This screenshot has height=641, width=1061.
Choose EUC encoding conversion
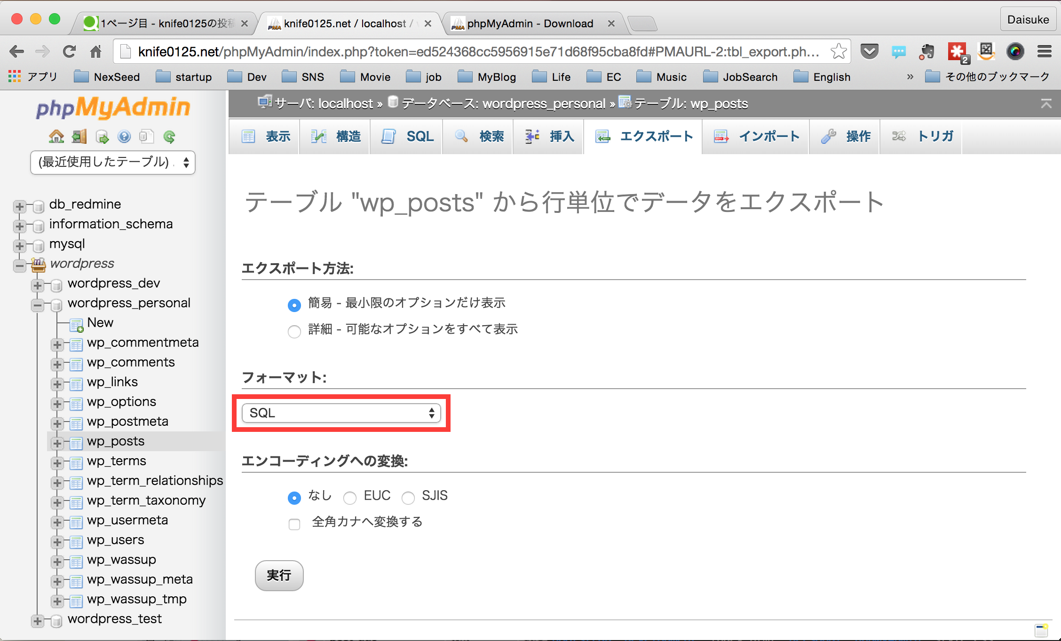pyautogui.click(x=350, y=498)
